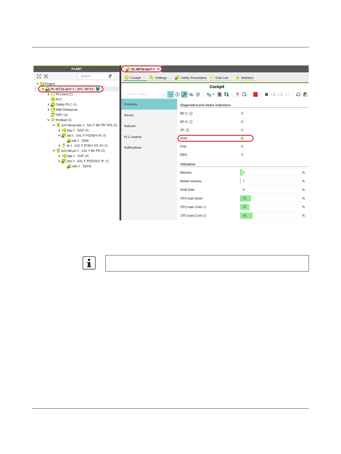Click the green RUN status indicator
Screen dimensions: 341x454
242,138
